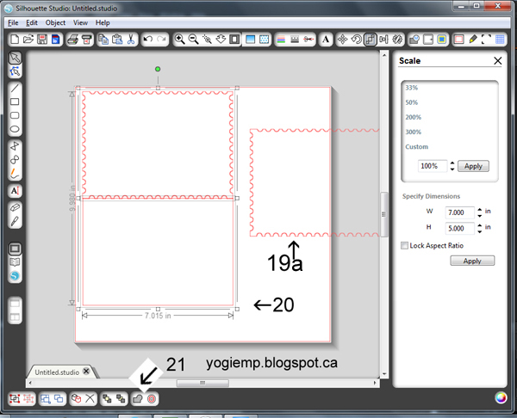517x418 pixels.
Task: Apply the specified W and H dimensions
Action: [x=471, y=261]
